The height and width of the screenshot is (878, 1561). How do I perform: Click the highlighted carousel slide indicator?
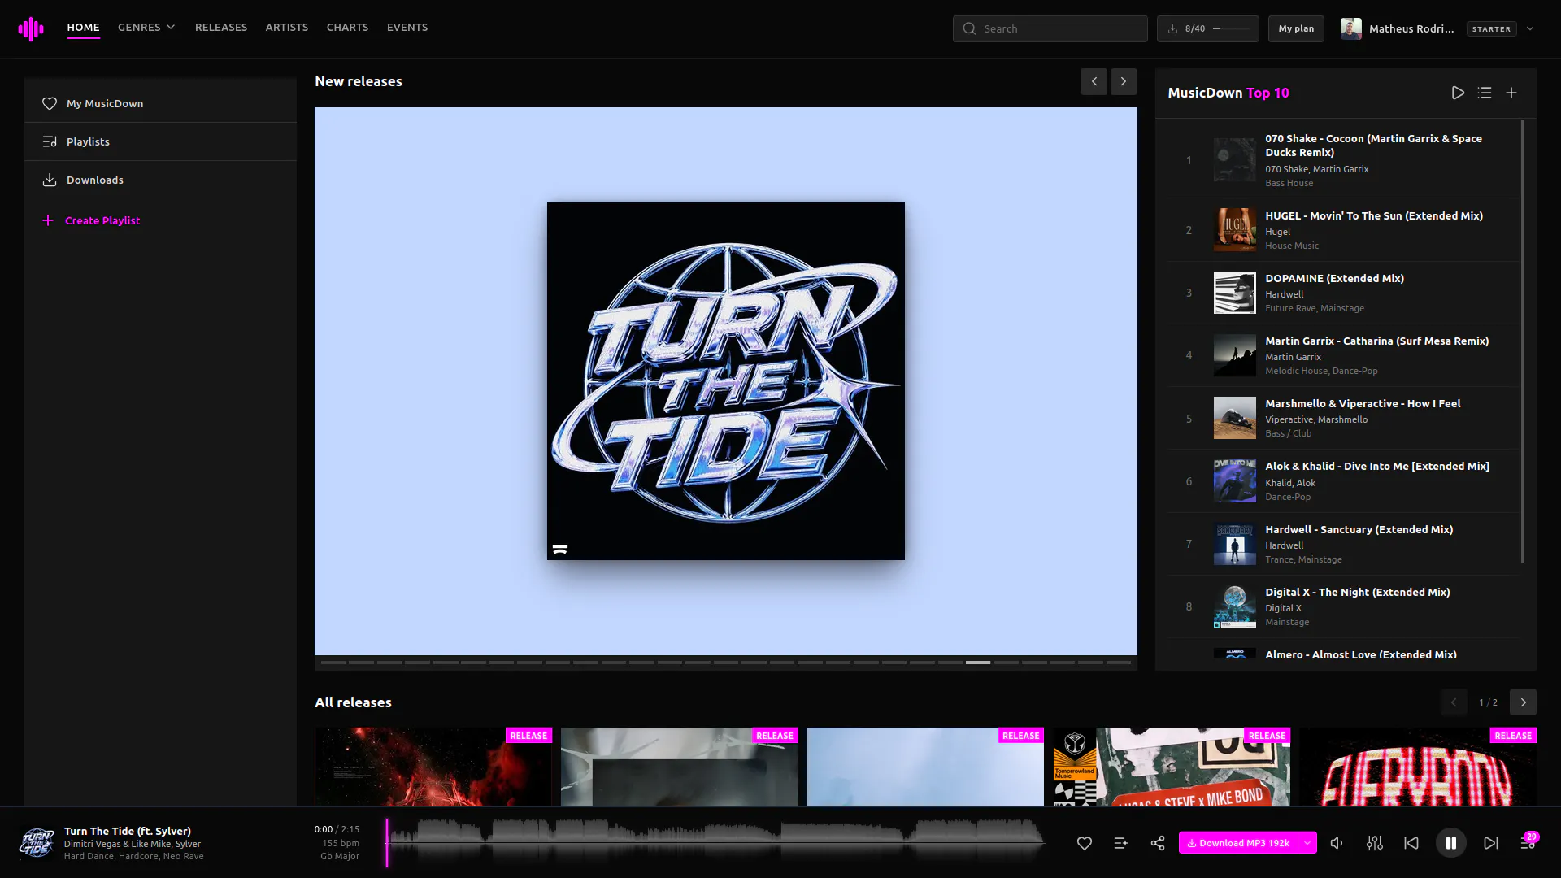977,663
